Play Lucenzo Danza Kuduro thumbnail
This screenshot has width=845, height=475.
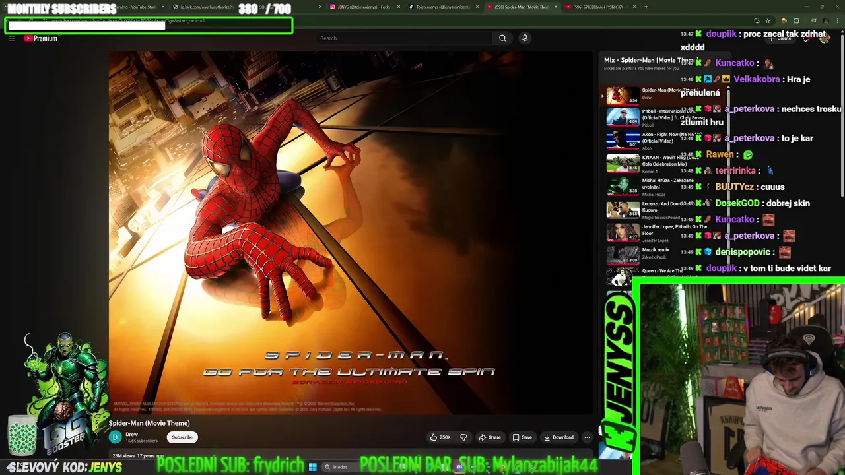(x=623, y=209)
